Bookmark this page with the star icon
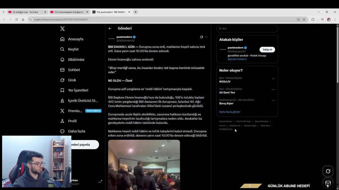 click(304, 20)
